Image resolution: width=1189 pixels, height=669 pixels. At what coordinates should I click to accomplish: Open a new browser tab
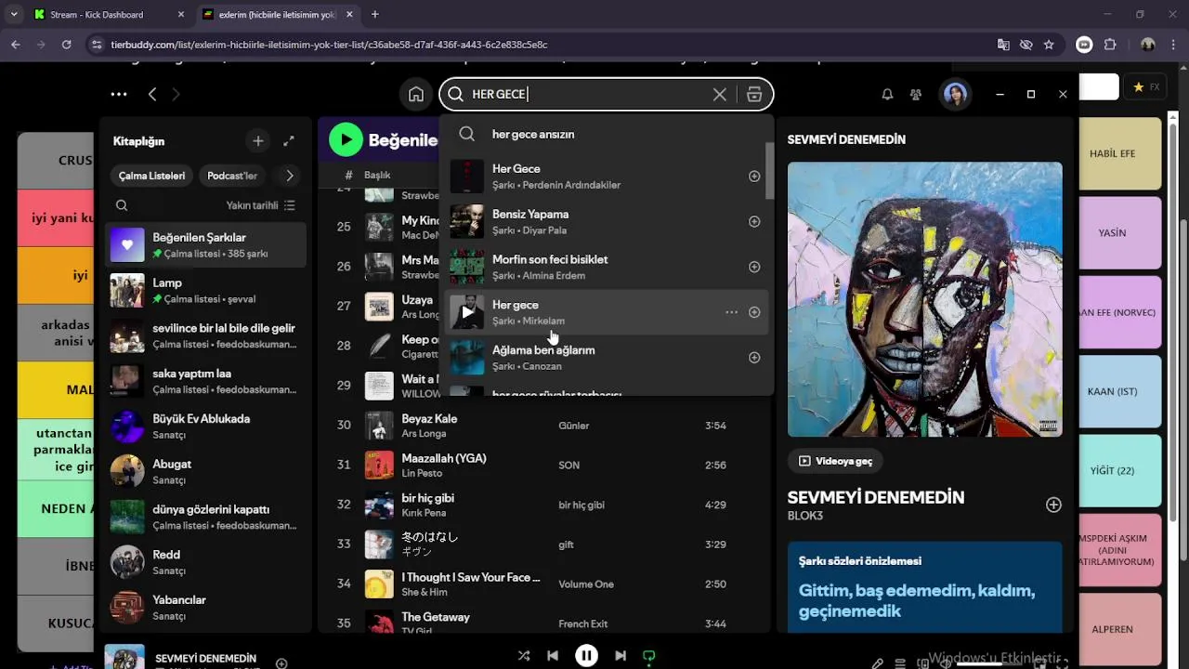(375, 15)
